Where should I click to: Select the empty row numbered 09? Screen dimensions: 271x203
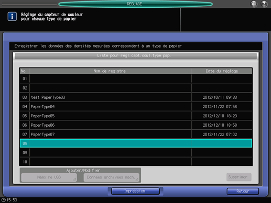136,153
